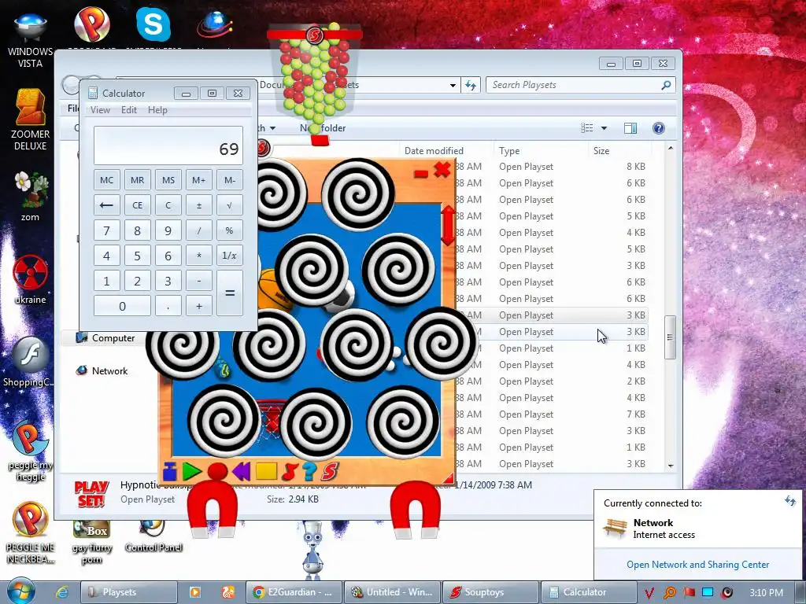Switch to Playsets taskbar button
This screenshot has height=604, width=806.
point(128,592)
